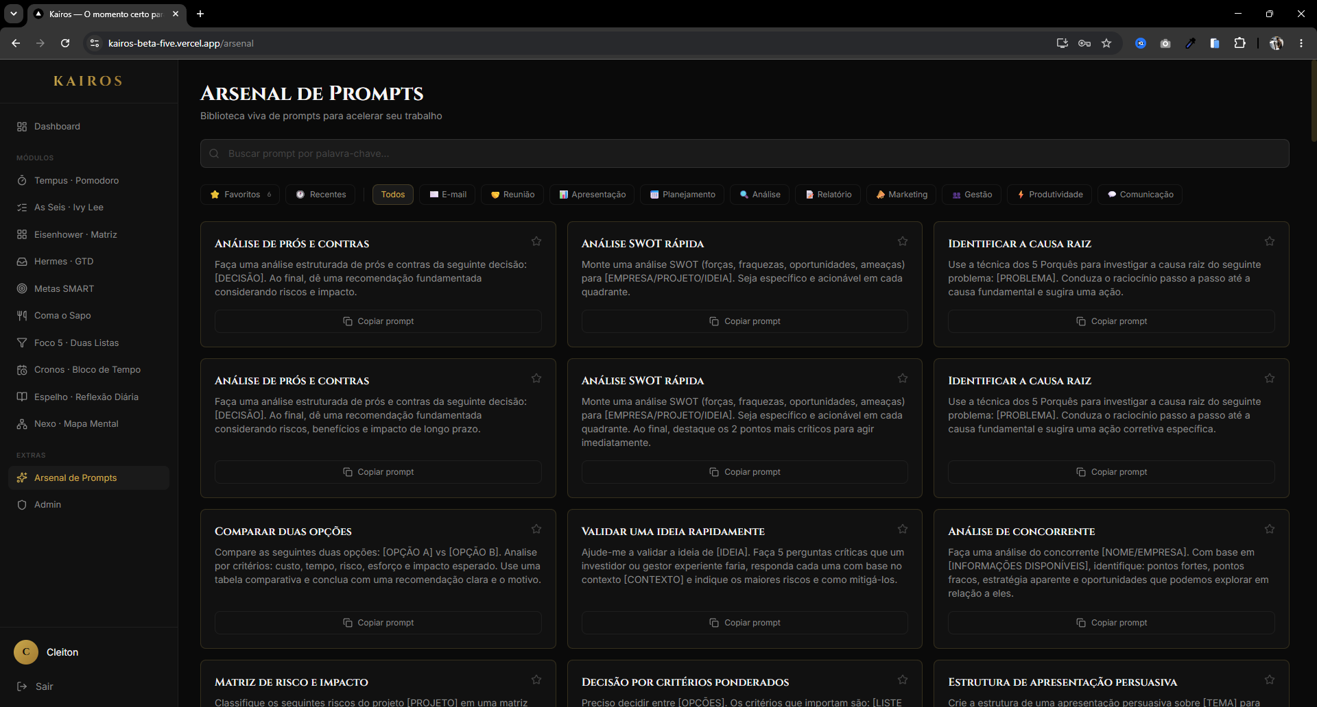Image resolution: width=1317 pixels, height=707 pixels.
Task: Filter prompts by Apresentação
Action: [592, 195]
